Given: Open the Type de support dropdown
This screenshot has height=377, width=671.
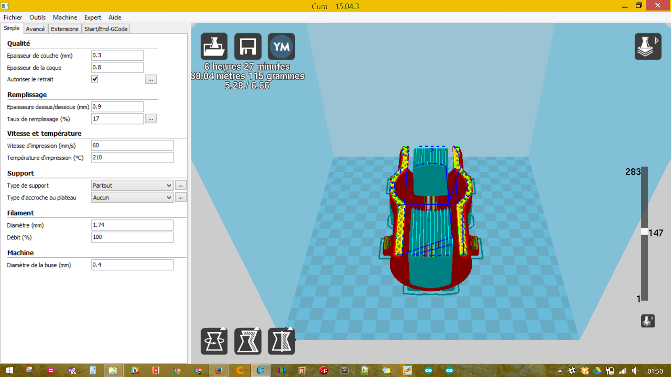Looking at the screenshot, I should click(x=132, y=186).
